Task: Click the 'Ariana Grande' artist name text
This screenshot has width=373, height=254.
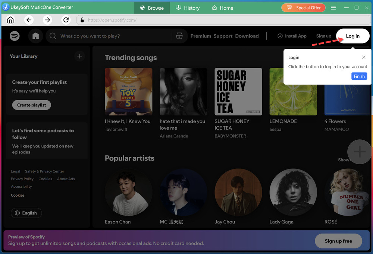Action: (x=174, y=136)
